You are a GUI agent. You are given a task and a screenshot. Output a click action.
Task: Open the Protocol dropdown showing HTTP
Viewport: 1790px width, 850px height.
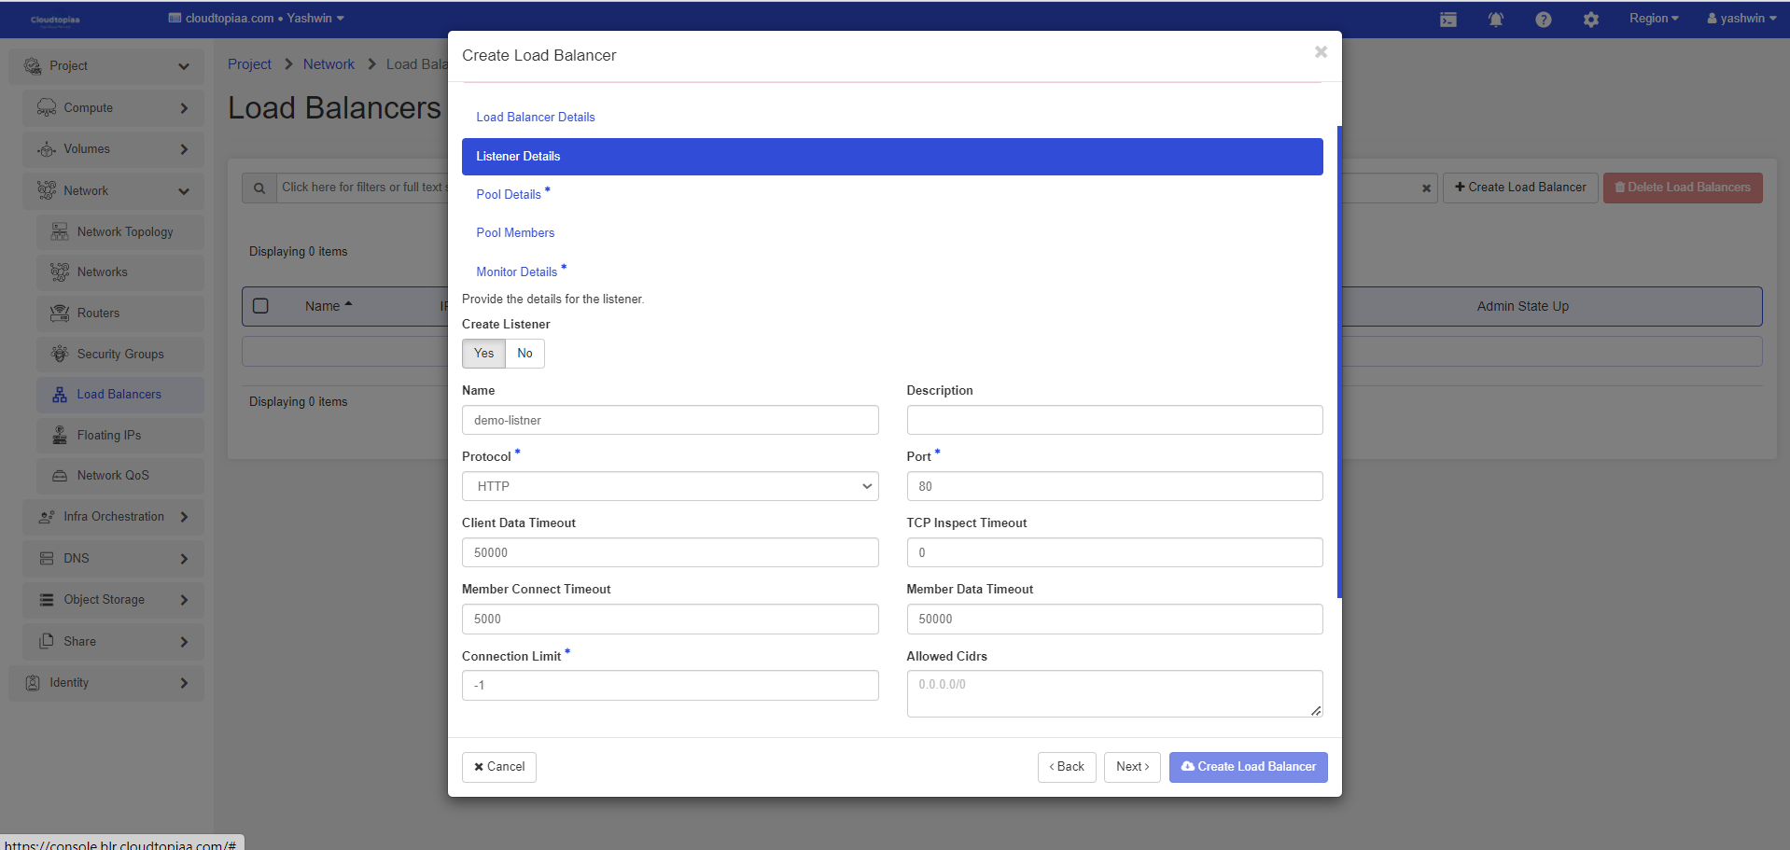pos(669,486)
